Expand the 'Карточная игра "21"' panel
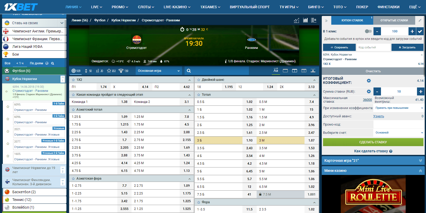The width and height of the screenshot is (426, 213). (420, 161)
